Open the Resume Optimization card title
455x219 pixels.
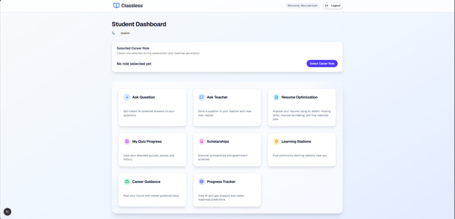(x=299, y=97)
